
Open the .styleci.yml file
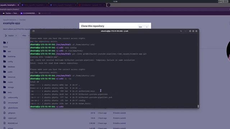tap(12, 118)
